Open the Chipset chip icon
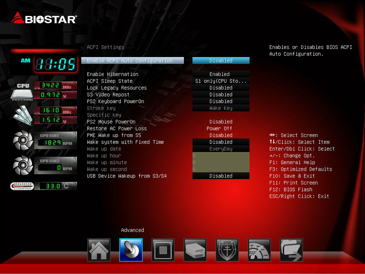Screen dimensions: 365x274 [163, 250]
